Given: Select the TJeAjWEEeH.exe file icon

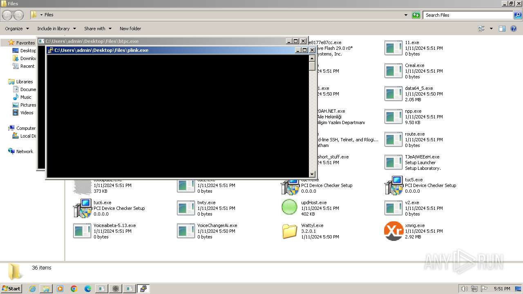Looking at the screenshot, I should pos(393,163).
